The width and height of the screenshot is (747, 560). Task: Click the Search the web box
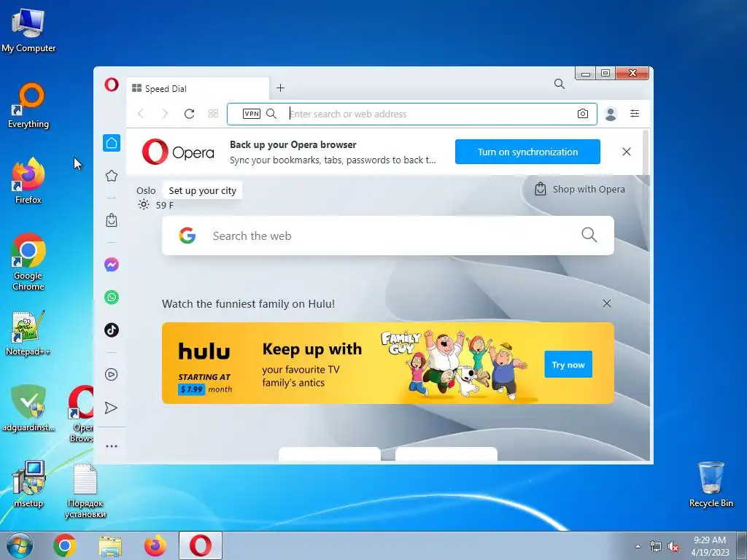click(388, 236)
